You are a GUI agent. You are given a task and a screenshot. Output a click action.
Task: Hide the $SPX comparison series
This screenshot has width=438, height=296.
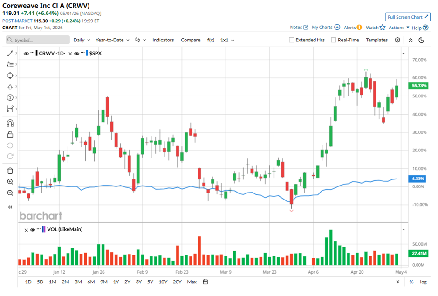76,54
